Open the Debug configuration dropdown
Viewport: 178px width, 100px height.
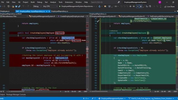pos(37,6)
